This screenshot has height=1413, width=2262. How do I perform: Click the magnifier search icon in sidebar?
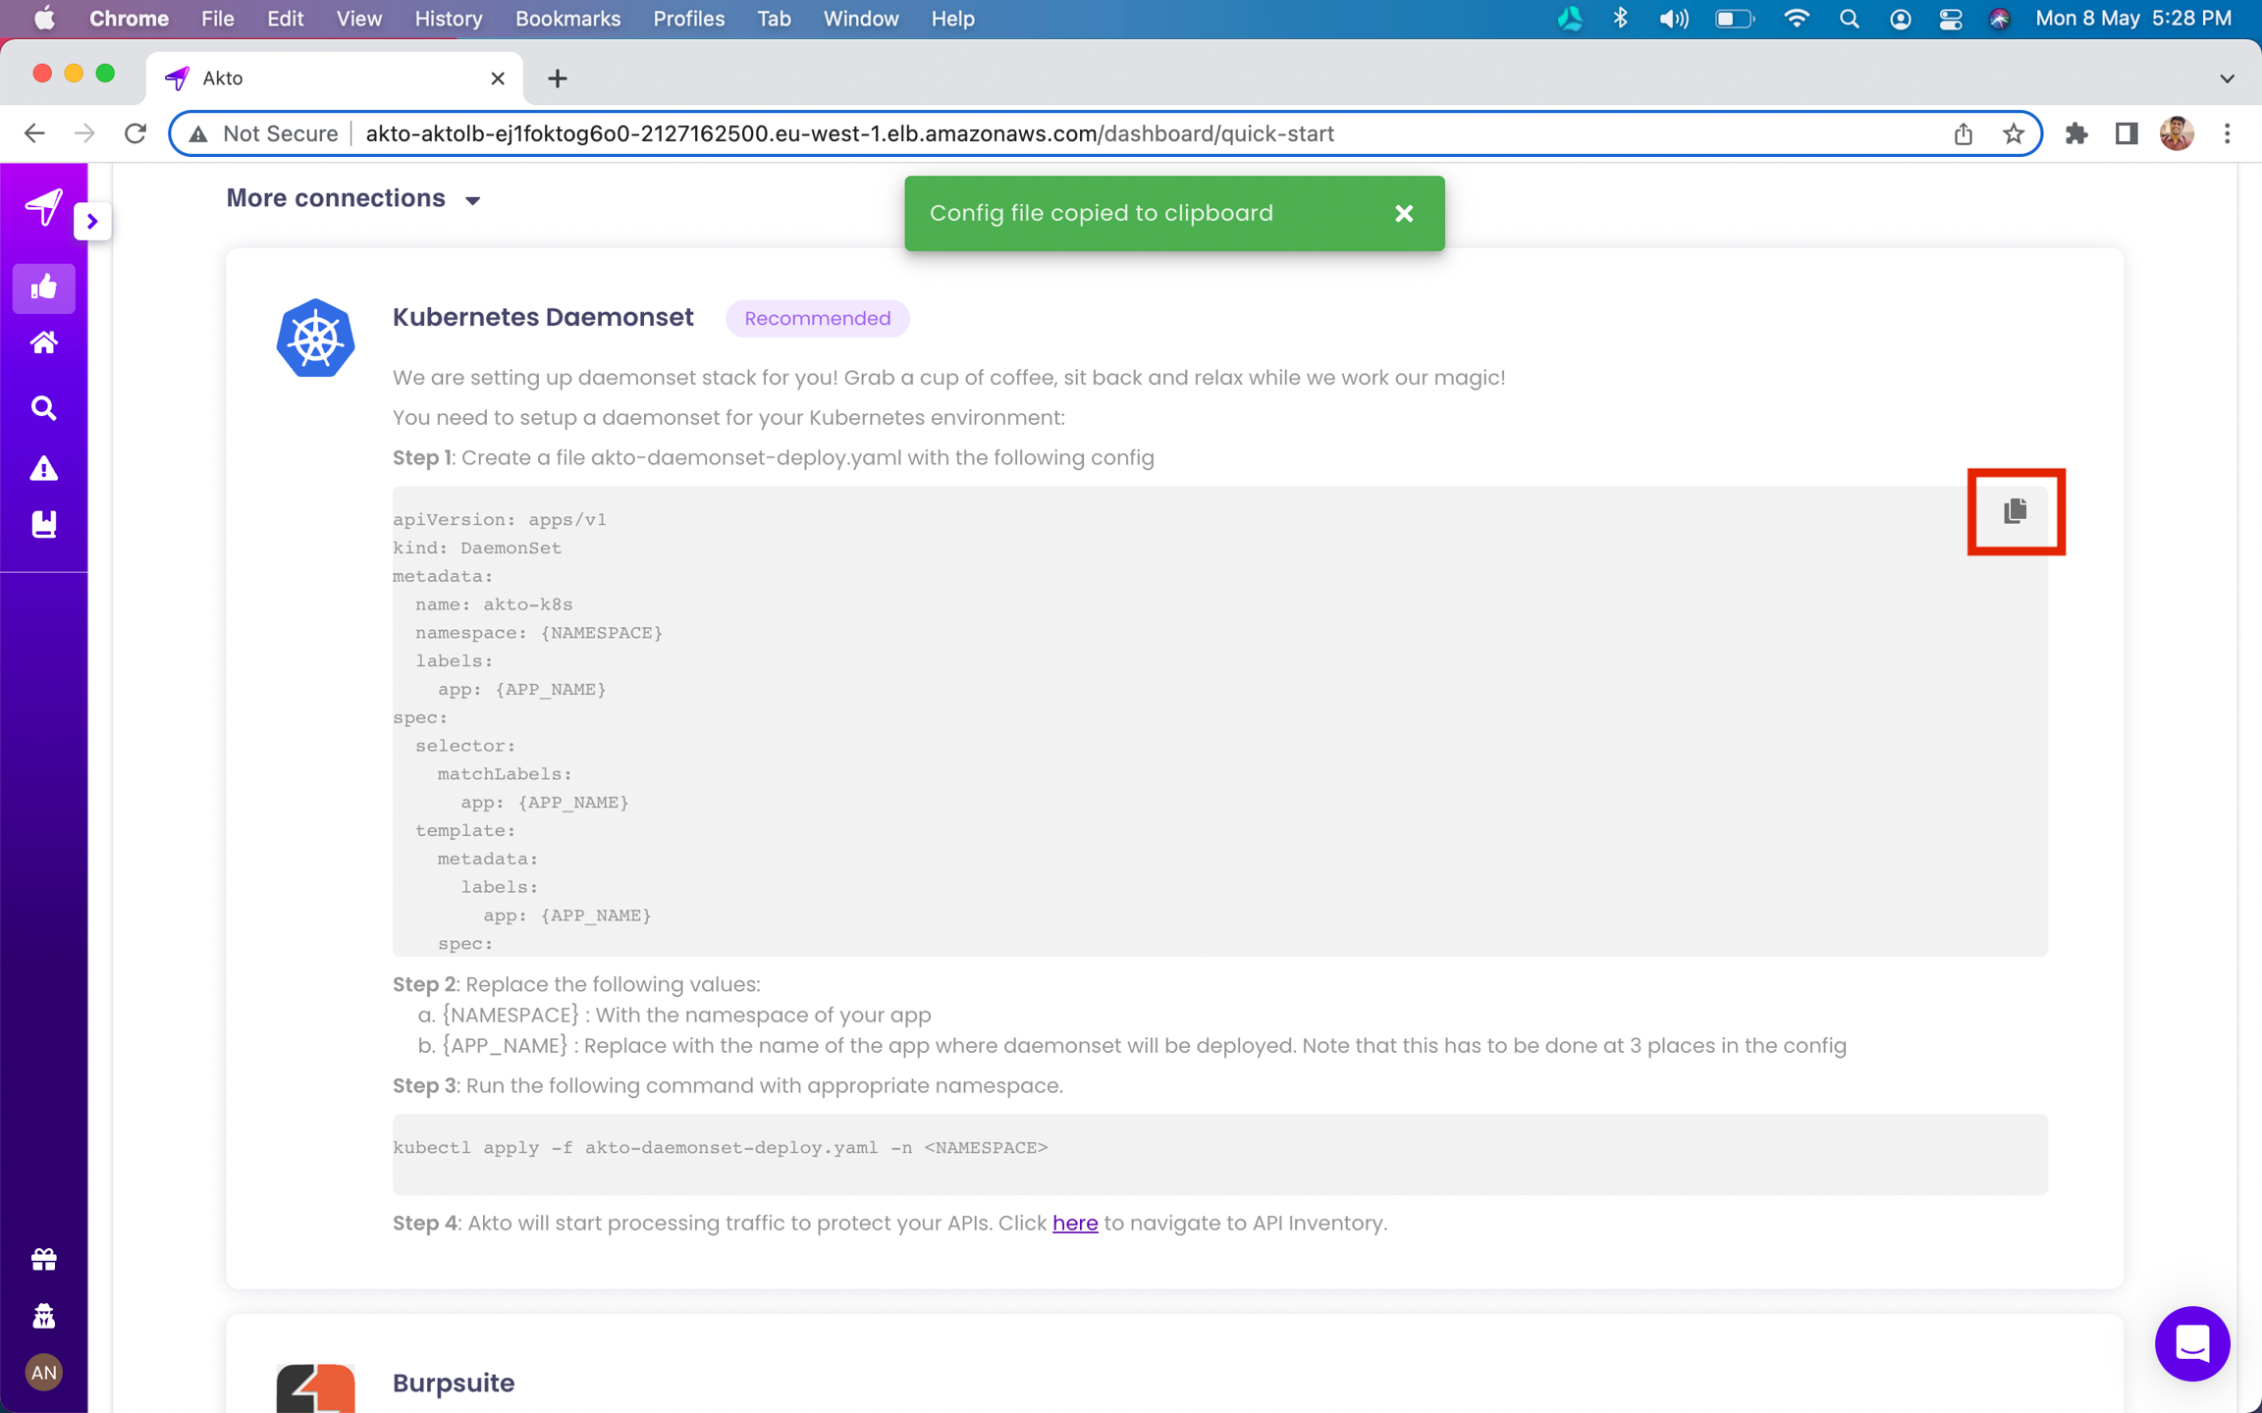pyautogui.click(x=43, y=407)
